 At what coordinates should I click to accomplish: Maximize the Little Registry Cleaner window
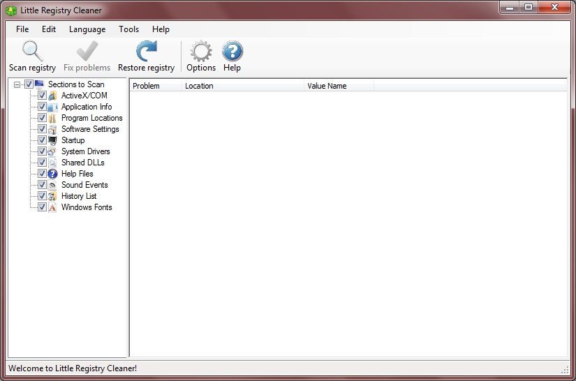click(x=529, y=8)
